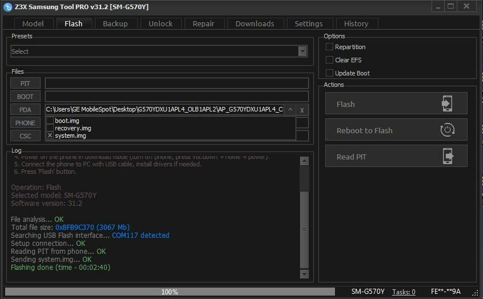Open the Repair tab
This screenshot has width=483, height=299.
coord(203,24)
